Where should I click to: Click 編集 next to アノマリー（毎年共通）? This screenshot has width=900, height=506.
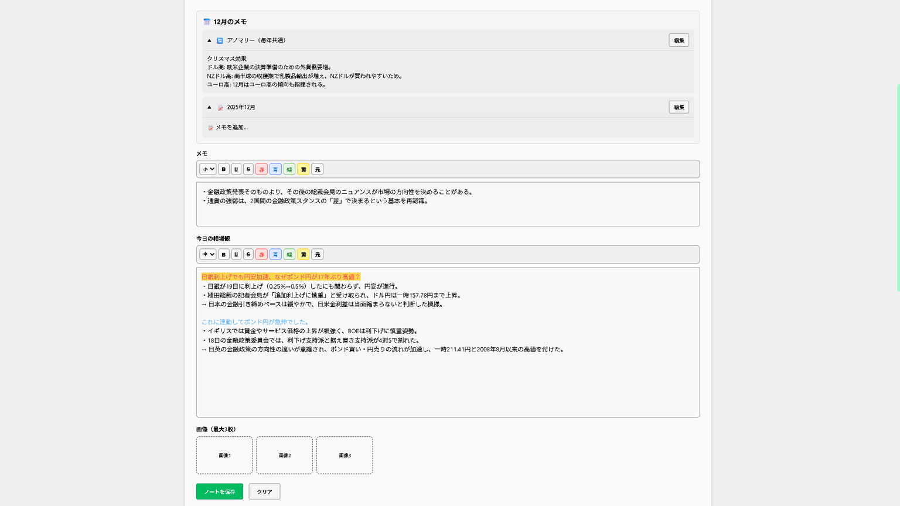679,40
